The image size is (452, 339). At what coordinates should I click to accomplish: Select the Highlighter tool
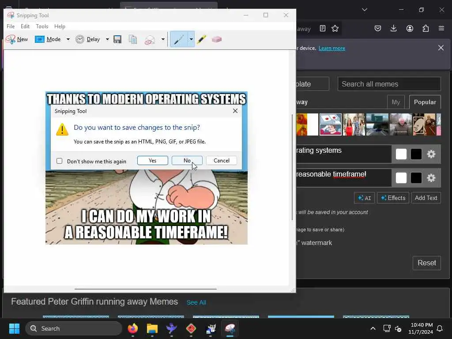click(x=201, y=39)
